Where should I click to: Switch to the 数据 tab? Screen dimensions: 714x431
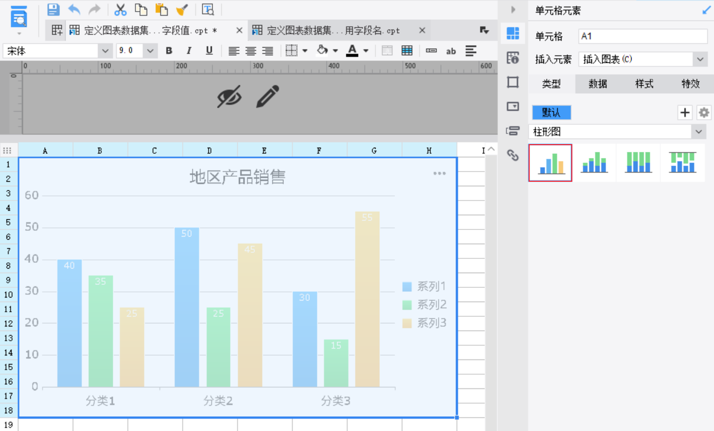598,84
